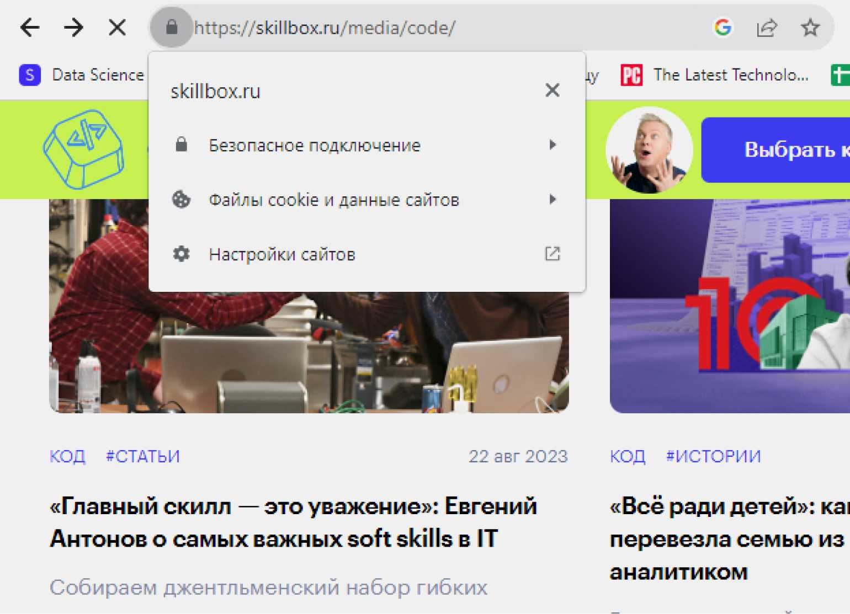Stop page loading with X button
The image size is (850, 614).
[x=117, y=28]
